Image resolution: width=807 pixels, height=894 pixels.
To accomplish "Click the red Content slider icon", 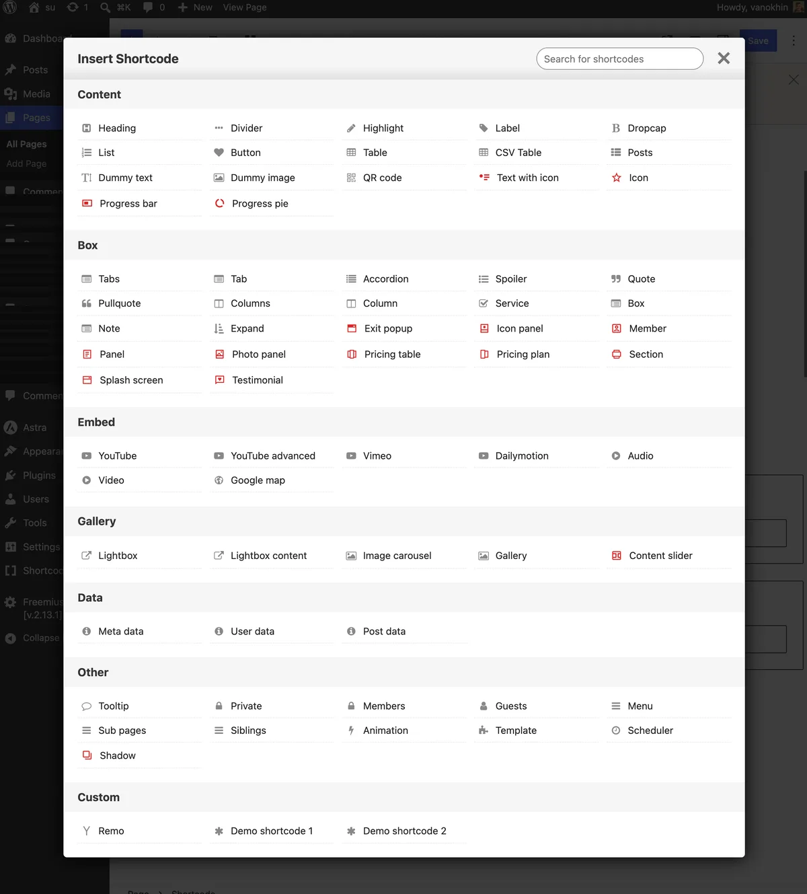I will coord(617,556).
